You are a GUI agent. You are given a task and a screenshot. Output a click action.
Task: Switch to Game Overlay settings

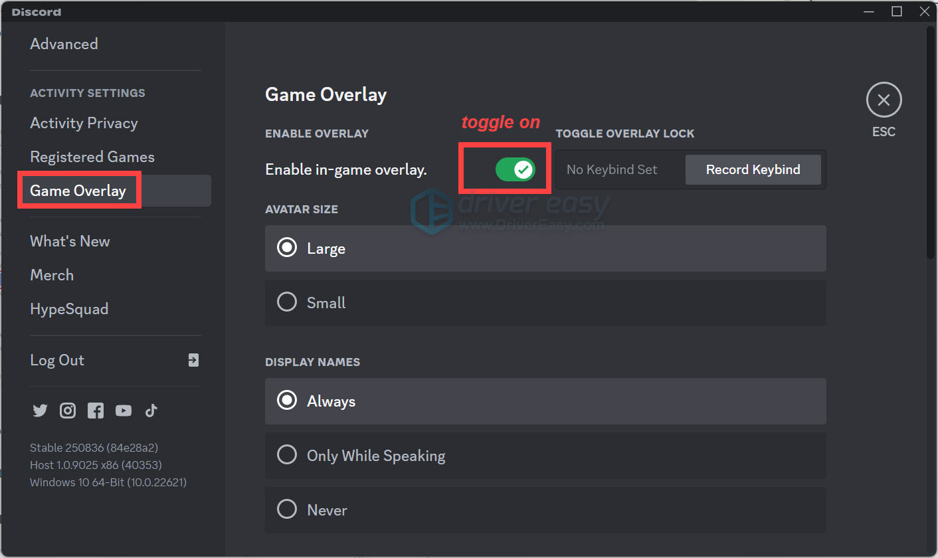click(x=78, y=191)
